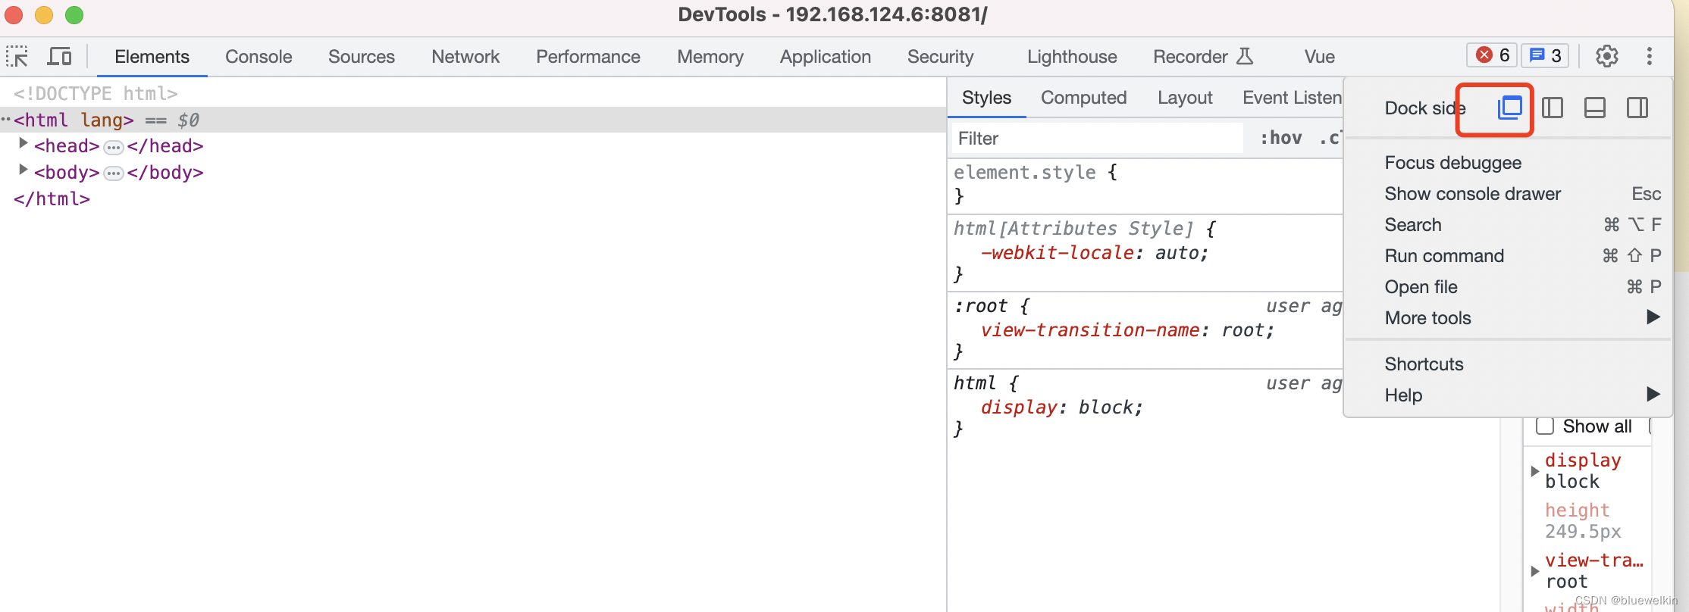Toggle the Show all checkbox
Image resolution: width=1689 pixels, height=612 pixels.
pyautogui.click(x=1544, y=426)
